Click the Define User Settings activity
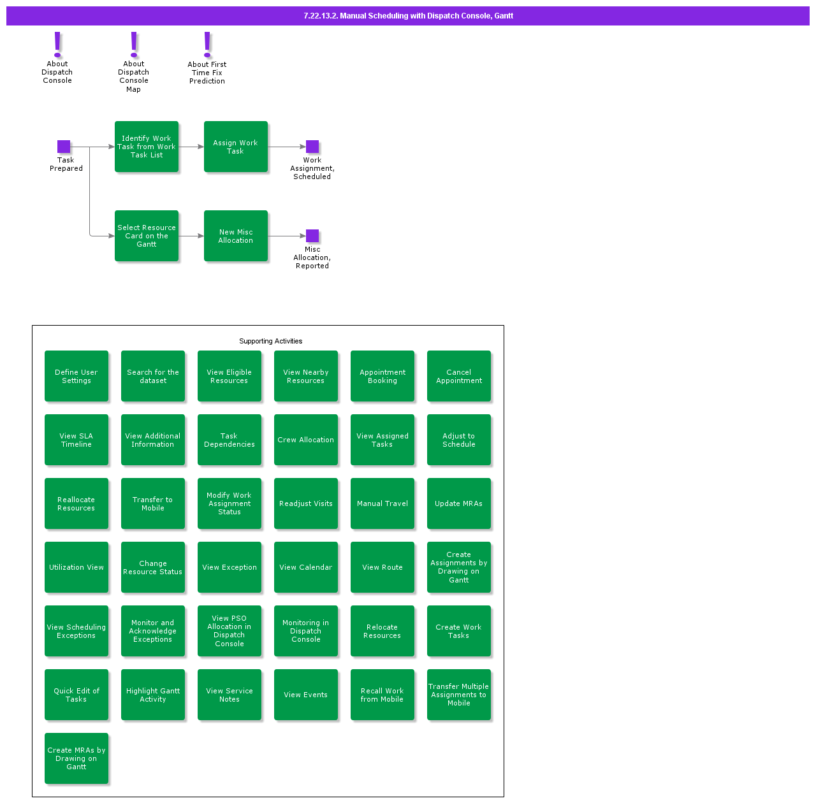Viewport: 816px width, 803px height. coord(76,376)
